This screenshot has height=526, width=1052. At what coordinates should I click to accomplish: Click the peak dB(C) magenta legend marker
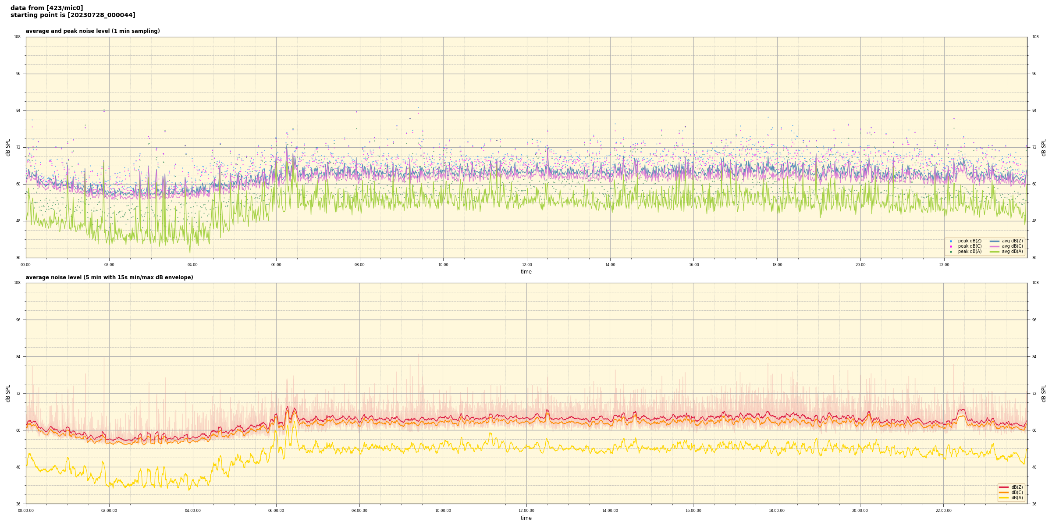(951, 246)
